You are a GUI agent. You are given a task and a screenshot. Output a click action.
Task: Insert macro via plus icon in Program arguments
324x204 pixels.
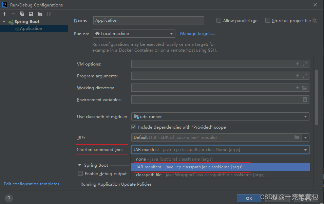coord(297,76)
